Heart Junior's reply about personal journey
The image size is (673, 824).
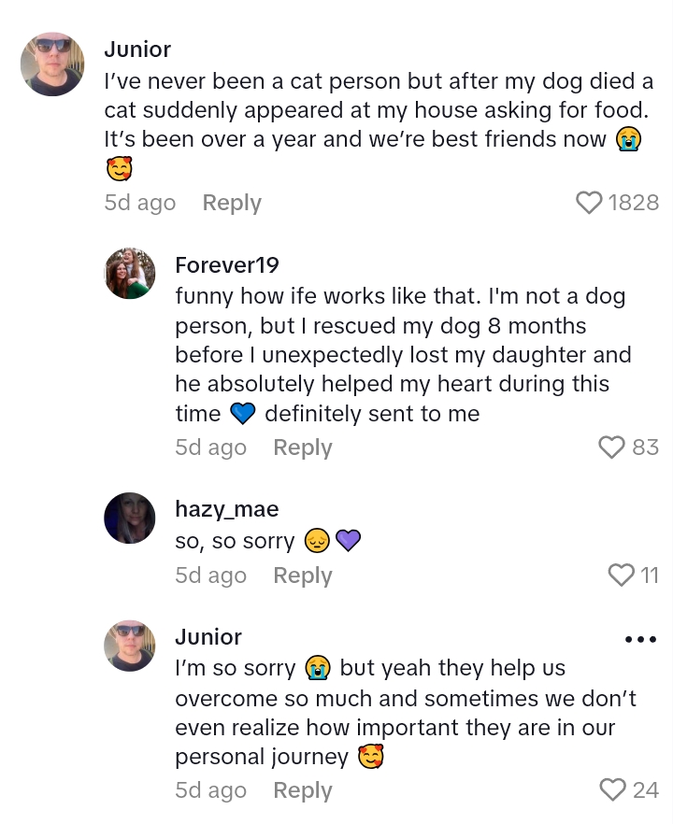click(612, 790)
